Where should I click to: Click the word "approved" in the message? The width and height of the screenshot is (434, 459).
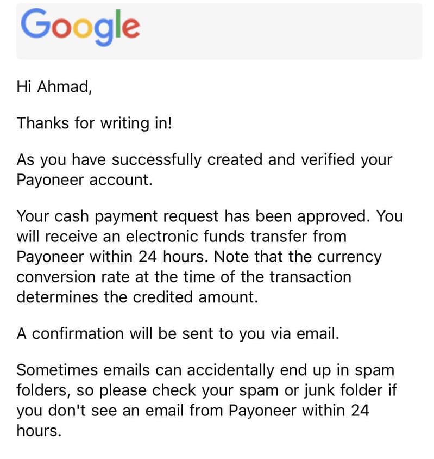[331, 218]
